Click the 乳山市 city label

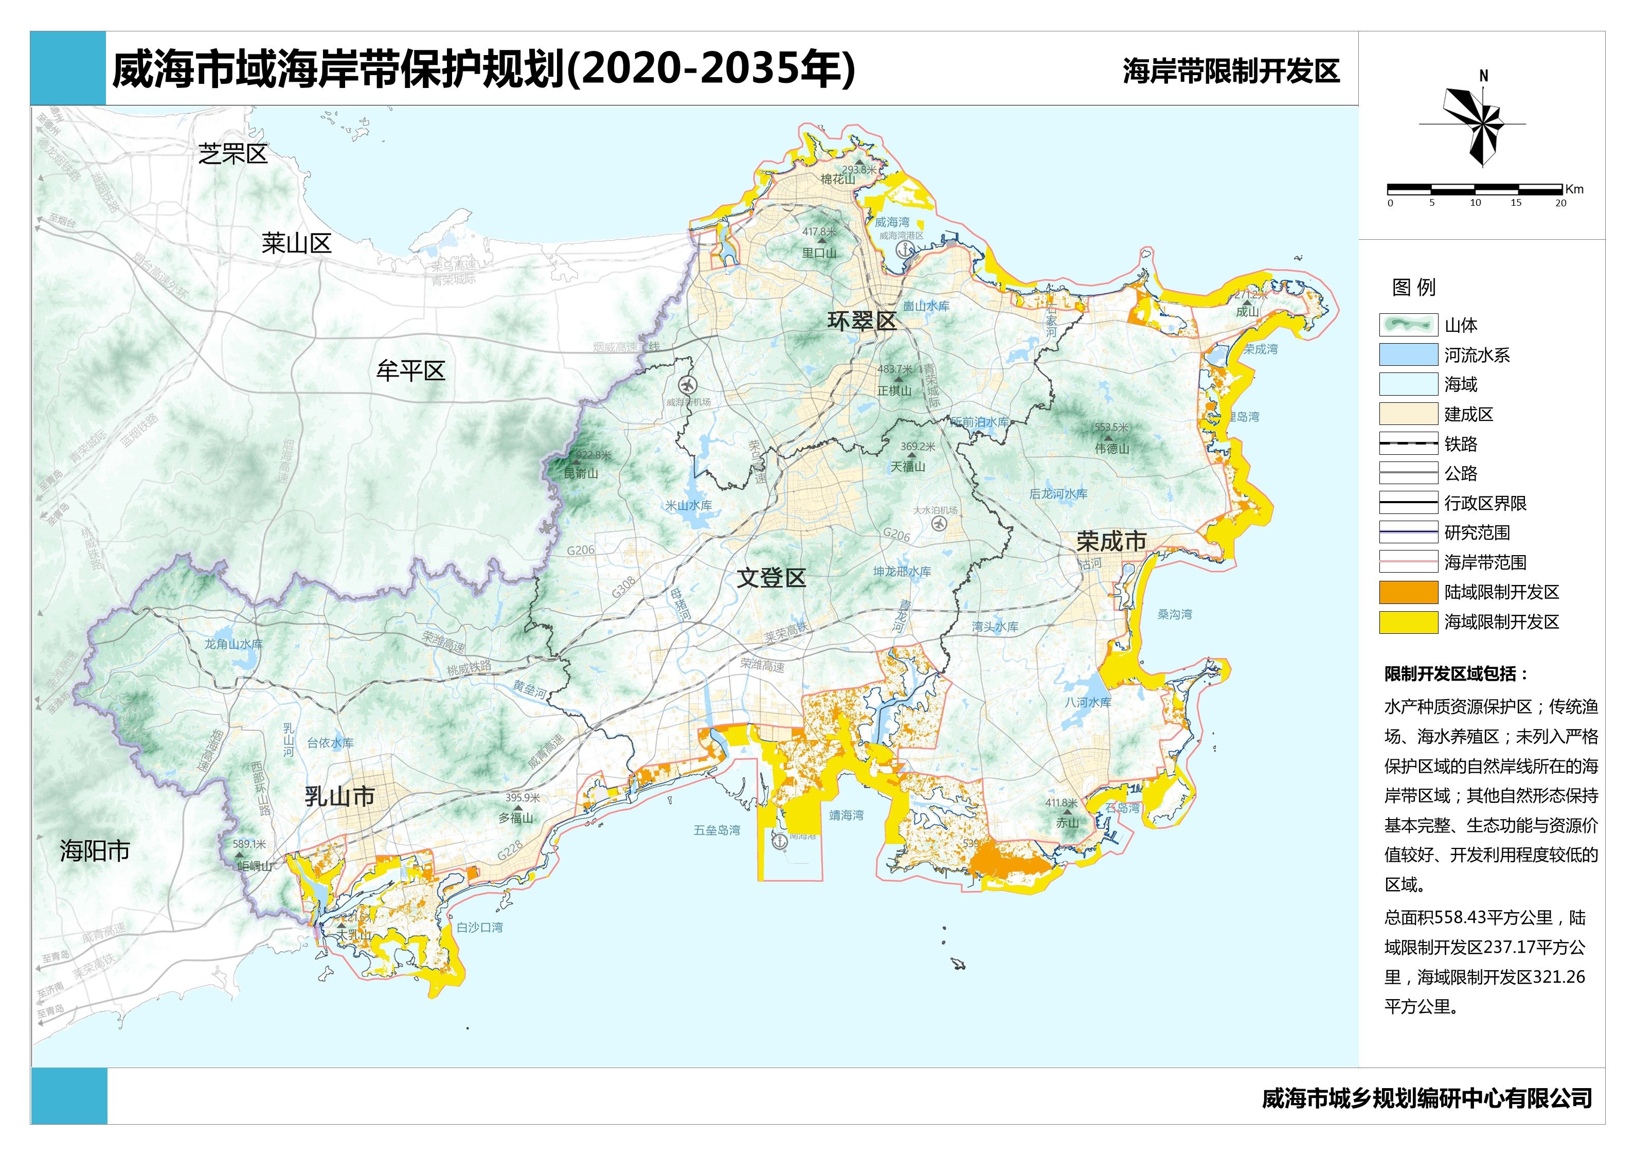pos(339,796)
